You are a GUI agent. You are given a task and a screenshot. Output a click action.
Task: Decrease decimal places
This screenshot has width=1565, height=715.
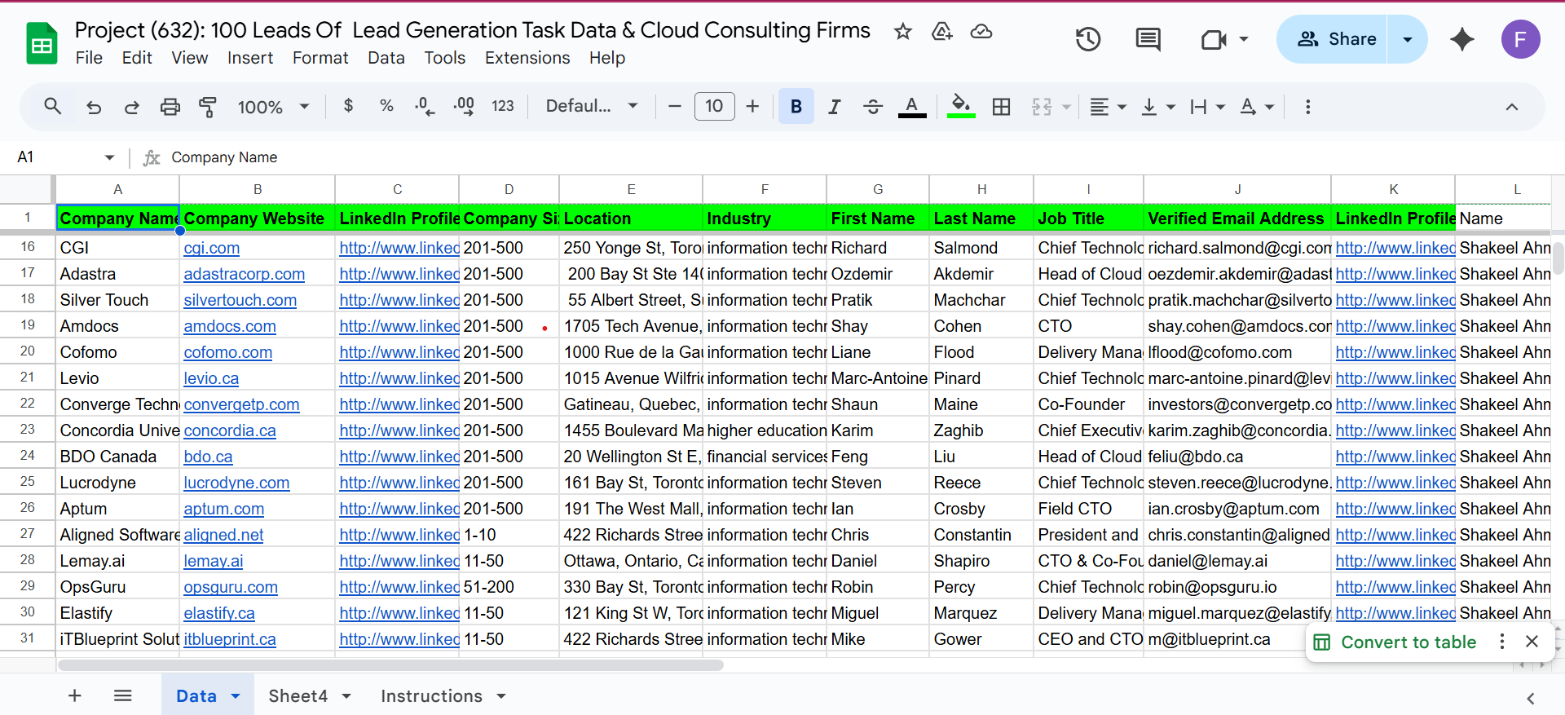click(425, 107)
